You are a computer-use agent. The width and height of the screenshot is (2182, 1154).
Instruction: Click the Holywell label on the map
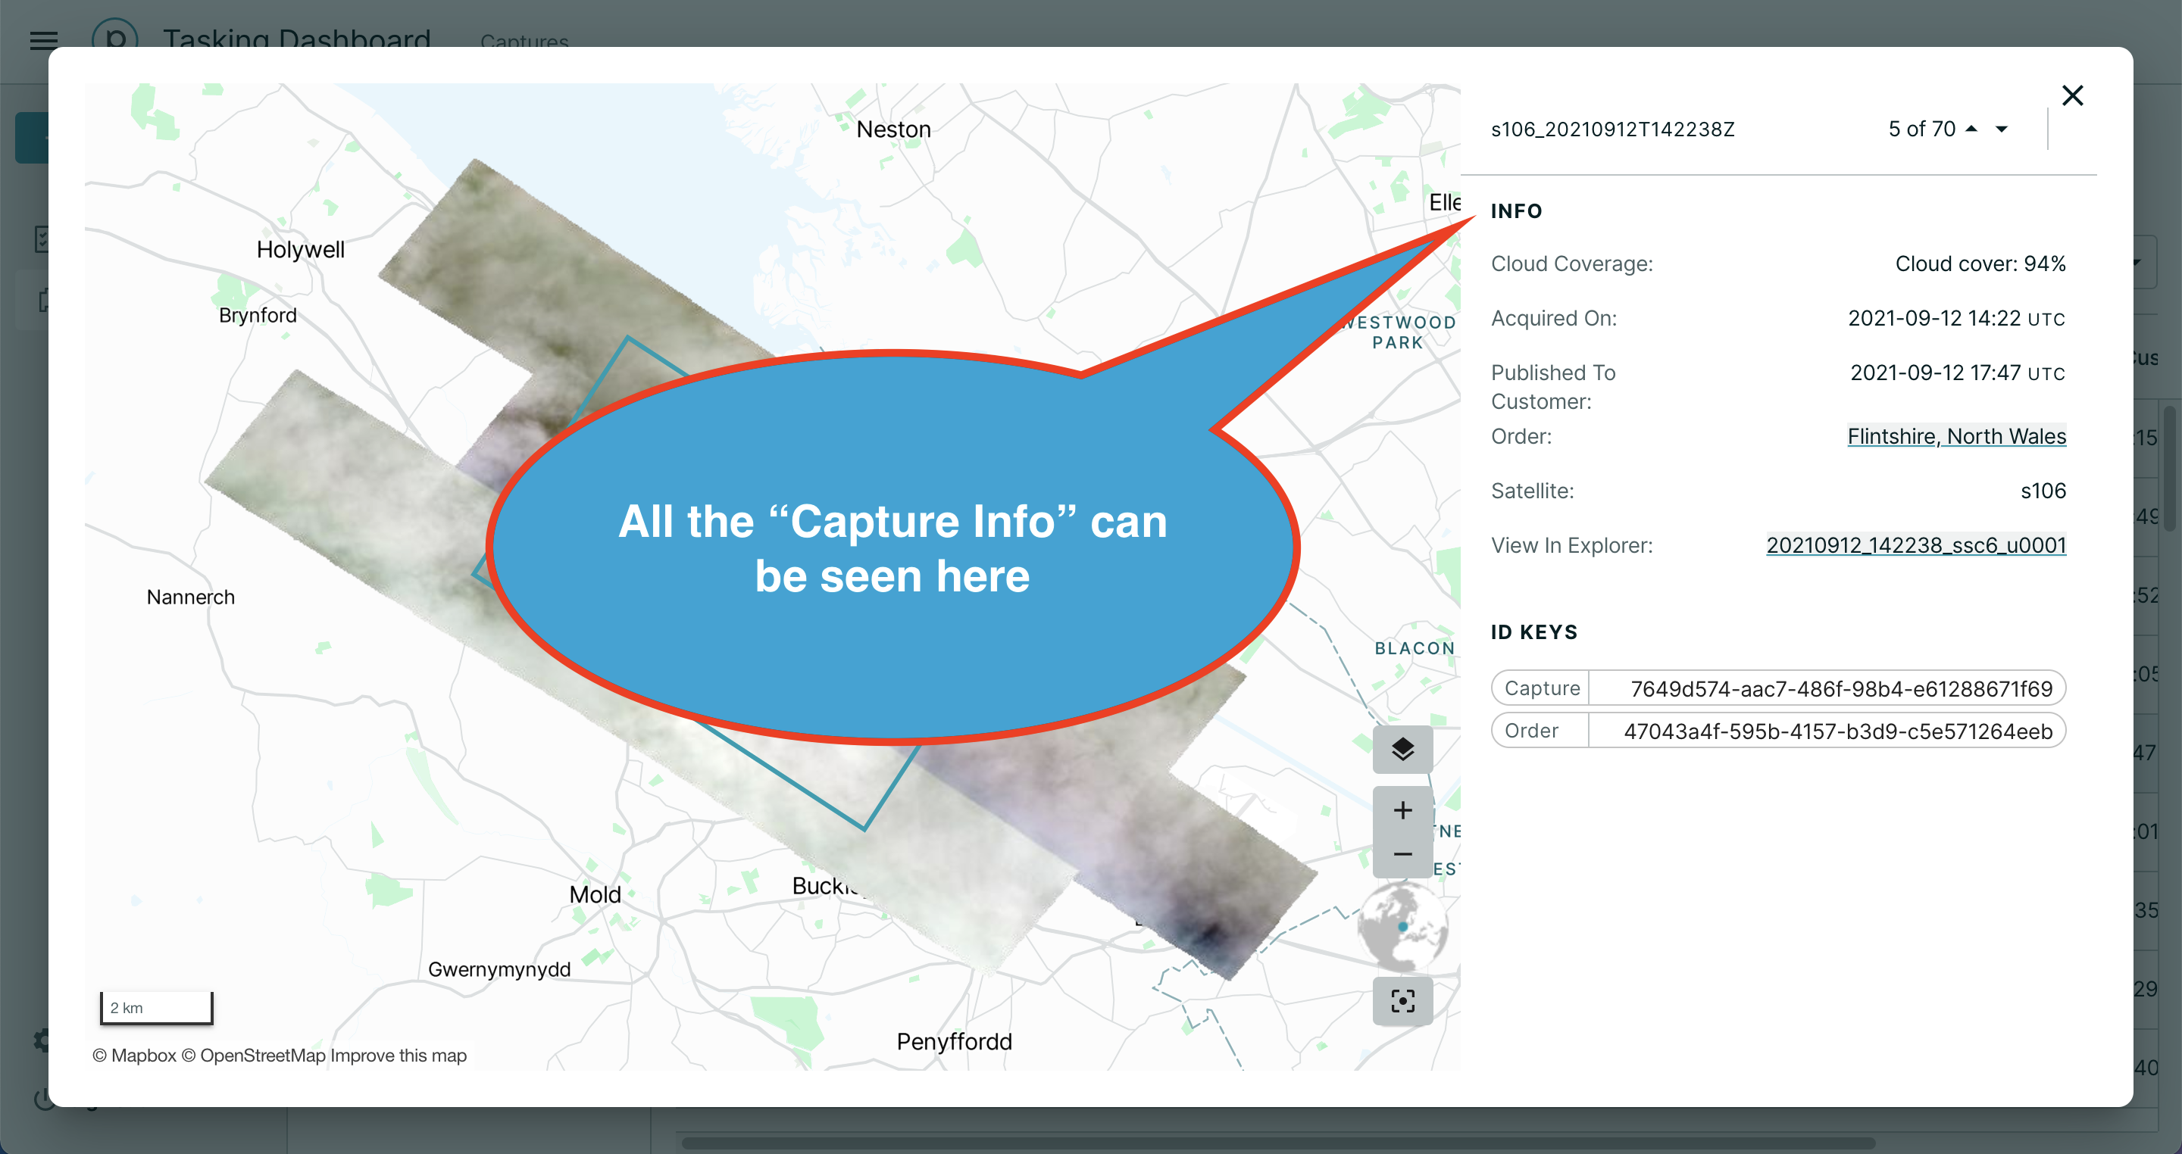pos(301,250)
